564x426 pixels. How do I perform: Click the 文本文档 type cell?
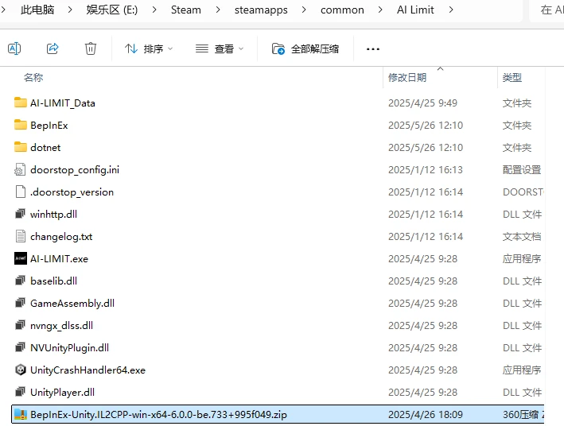point(522,237)
